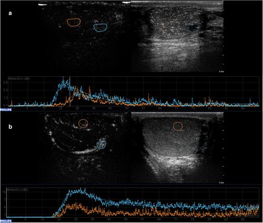Click the 5 mm scale label in panel b
This screenshot has width=263, height=223.
coord(221,183)
